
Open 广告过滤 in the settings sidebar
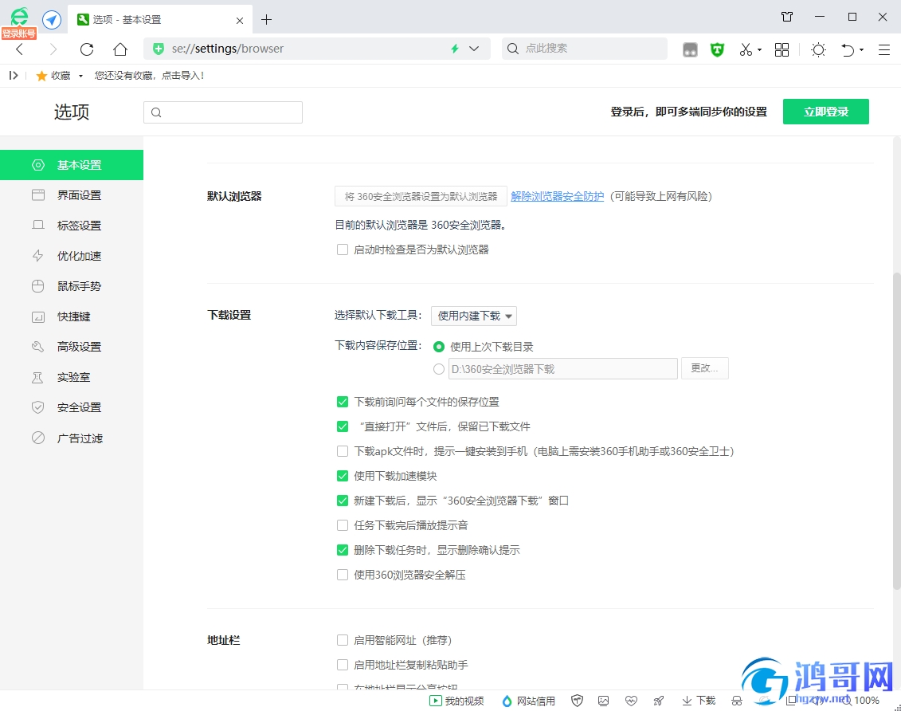point(72,438)
